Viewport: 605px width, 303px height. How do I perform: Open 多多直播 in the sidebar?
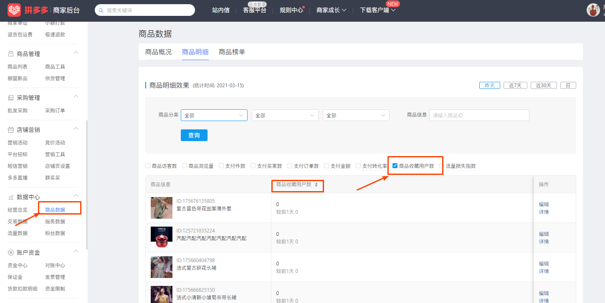(x=18, y=178)
